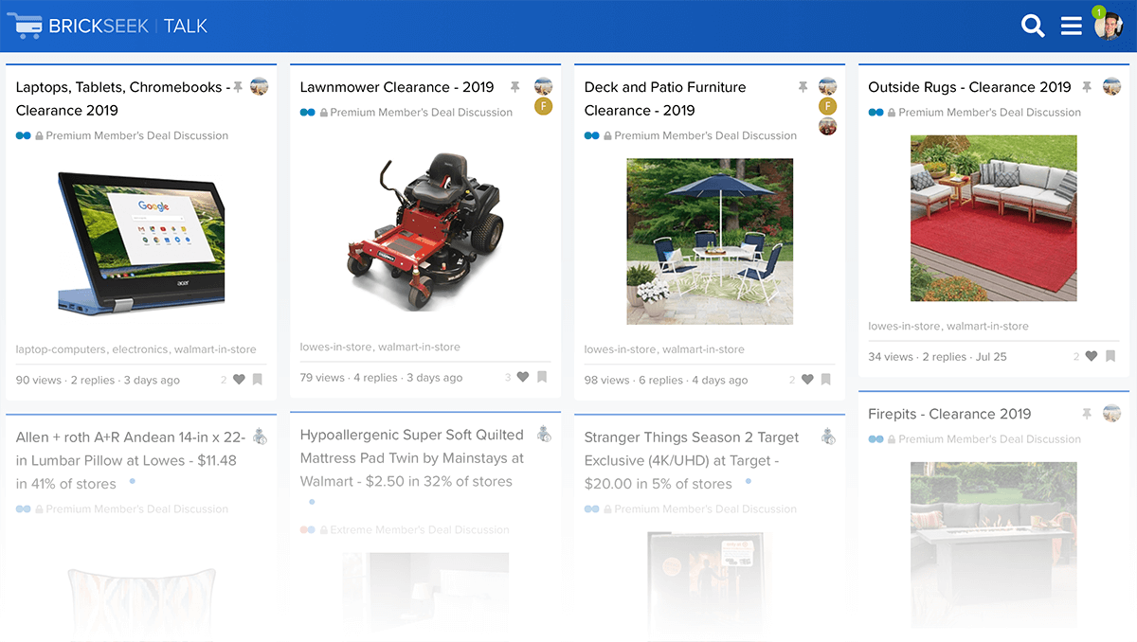The image size is (1137, 642).
Task: Click pin icon on Outside Rugs card
Action: tap(1087, 87)
